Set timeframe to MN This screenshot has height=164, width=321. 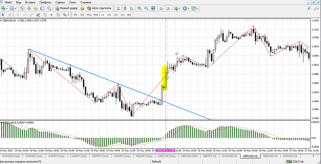(x=129, y=15)
